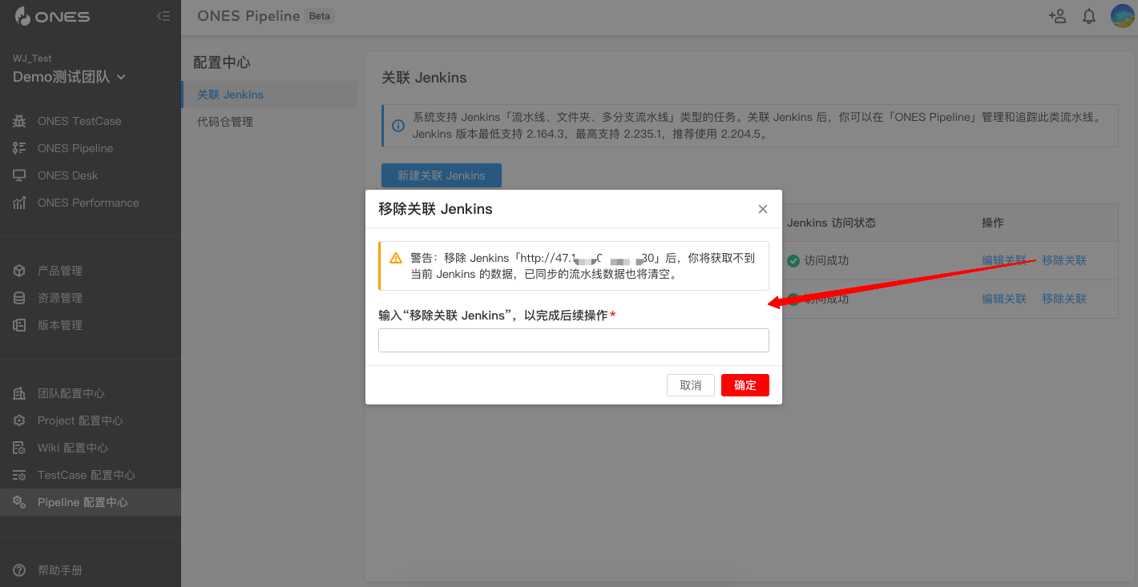This screenshot has height=587, width=1138.
Task: Click the 关联 Jenkins page heading
Action: pyautogui.click(x=424, y=78)
